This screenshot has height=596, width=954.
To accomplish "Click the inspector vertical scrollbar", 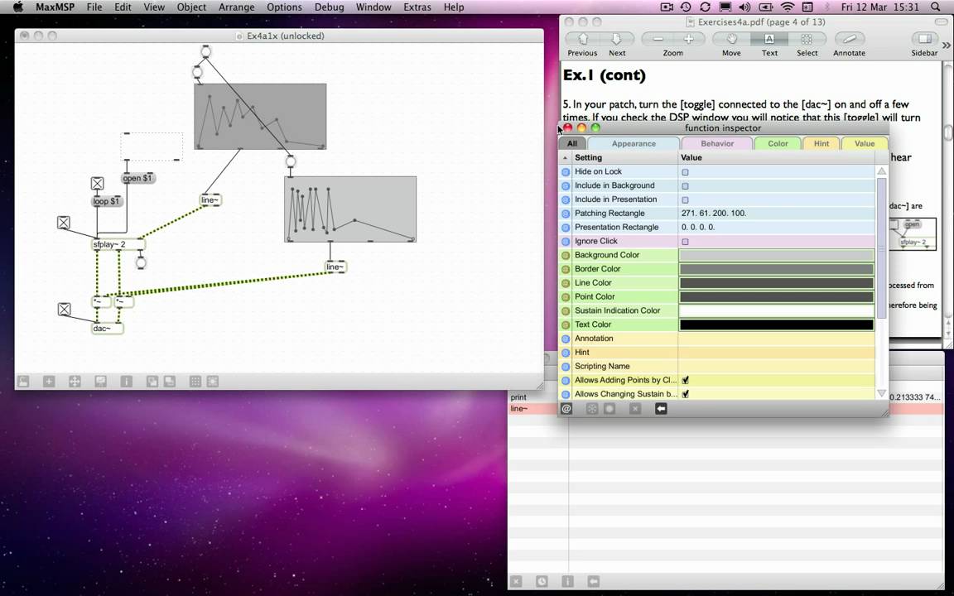I will [881, 248].
